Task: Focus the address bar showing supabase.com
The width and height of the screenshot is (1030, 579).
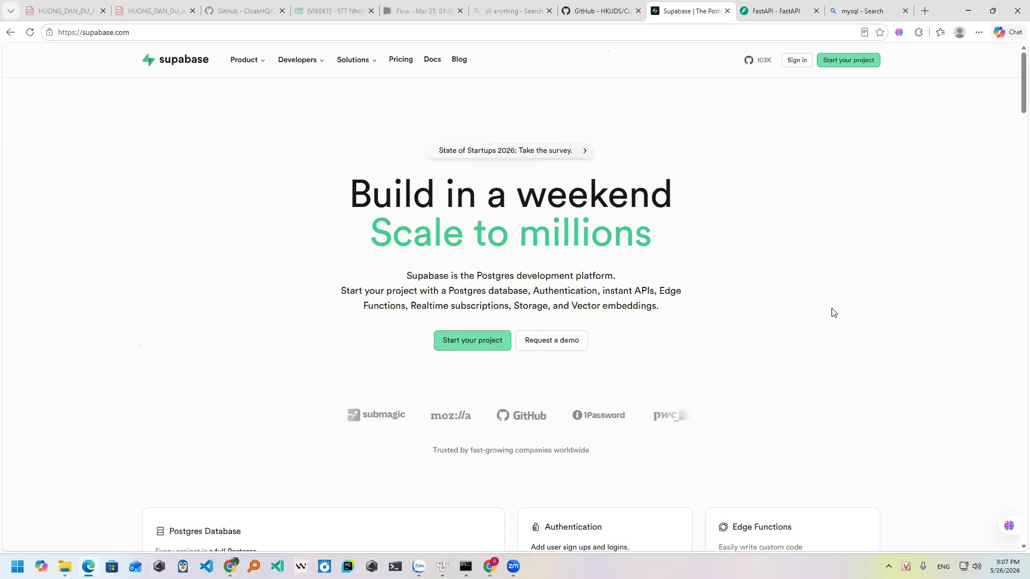Action: click(451, 32)
